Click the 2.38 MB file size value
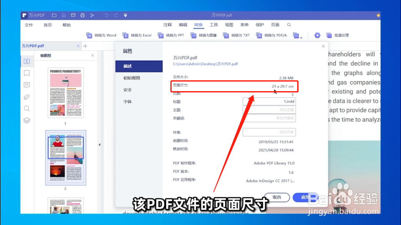 point(286,78)
